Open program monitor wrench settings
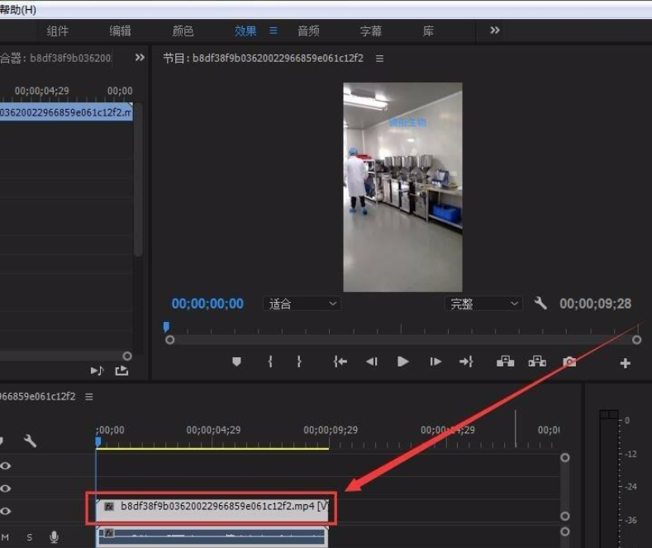This screenshot has width=652, height=548. point(540,304)
